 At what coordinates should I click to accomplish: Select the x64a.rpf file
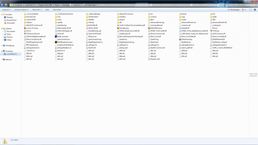coord(90,50)
